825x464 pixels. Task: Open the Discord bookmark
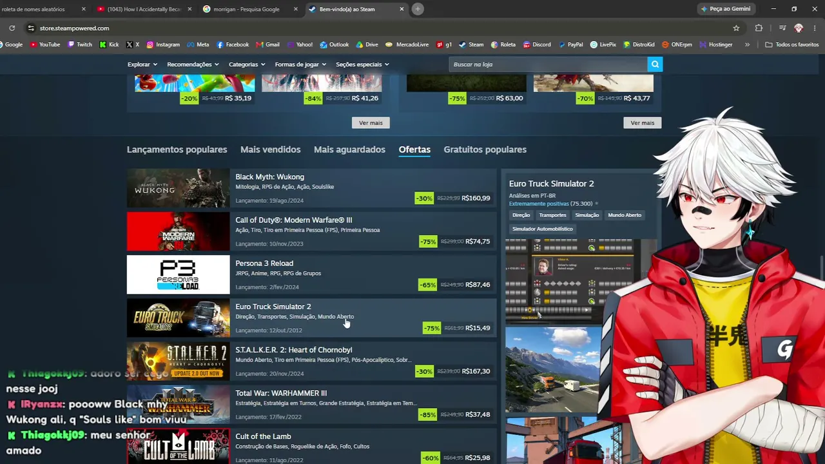click(x=537, y=44)
